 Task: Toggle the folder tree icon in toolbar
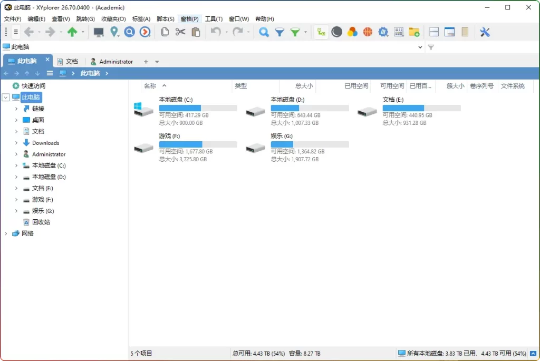[x=321, y=32]
